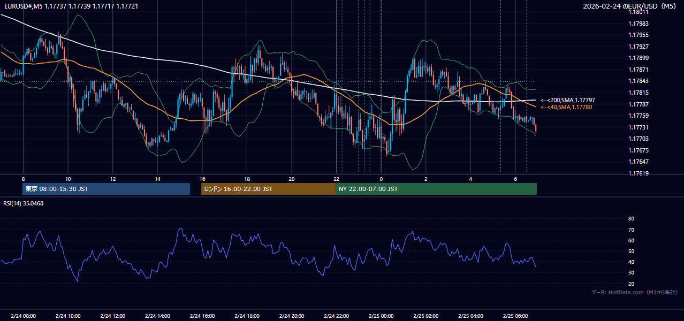
Task: Select the 40 SMA 1.17780 label
Action: point(566,107)
